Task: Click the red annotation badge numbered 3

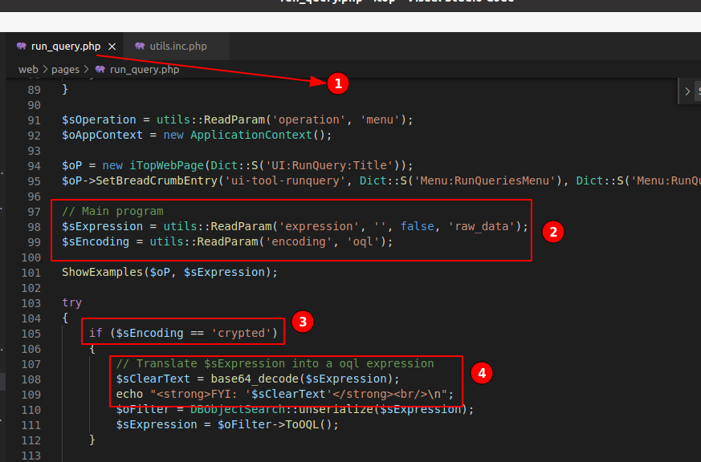Action: [302, 321]
